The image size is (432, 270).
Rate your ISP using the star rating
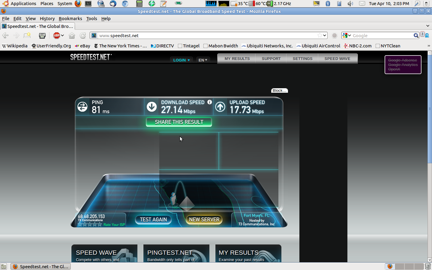point(90,224)
